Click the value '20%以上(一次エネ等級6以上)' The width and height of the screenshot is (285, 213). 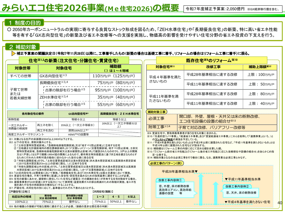119,125
